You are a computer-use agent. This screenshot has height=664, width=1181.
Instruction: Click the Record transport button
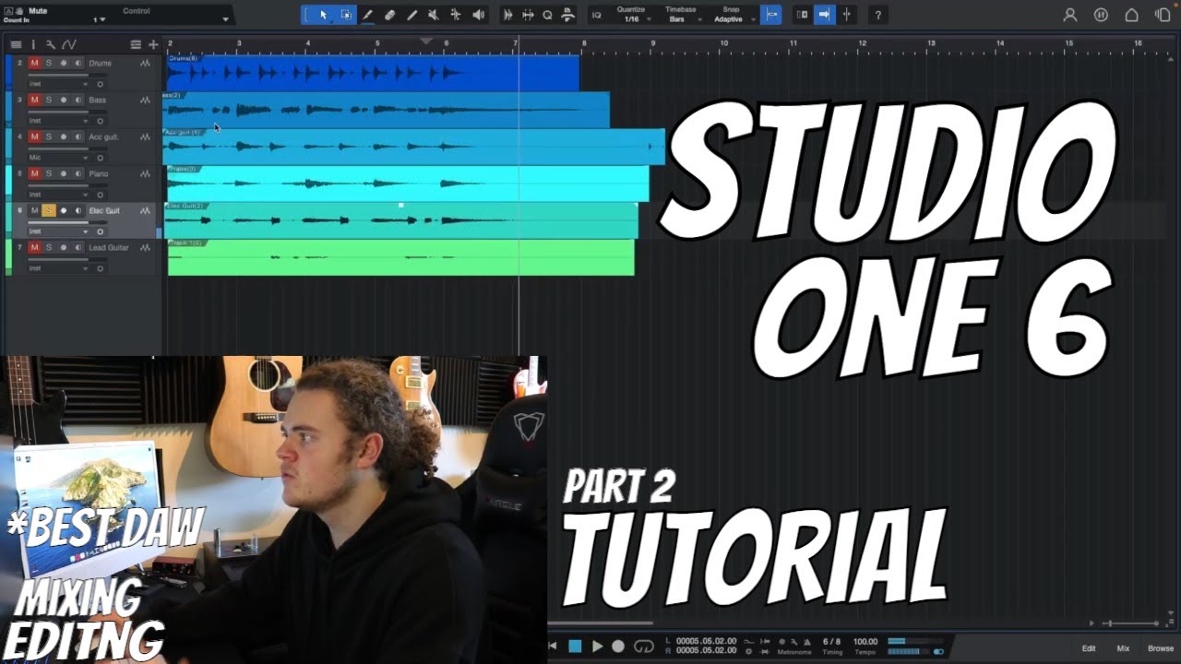click(618, 646)
